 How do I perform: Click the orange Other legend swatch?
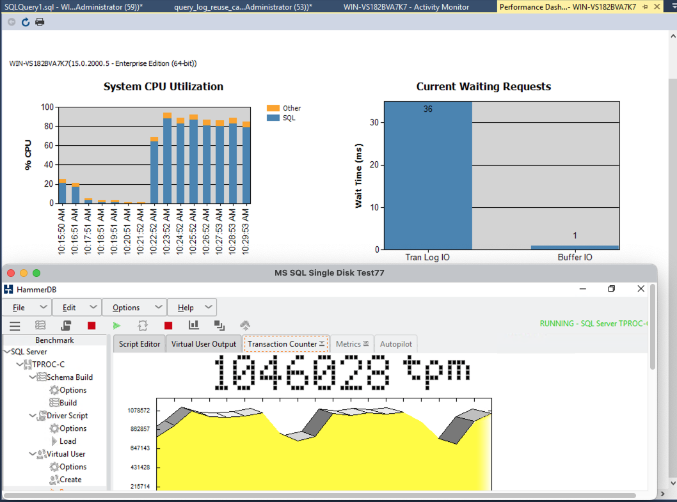point(273,108)
